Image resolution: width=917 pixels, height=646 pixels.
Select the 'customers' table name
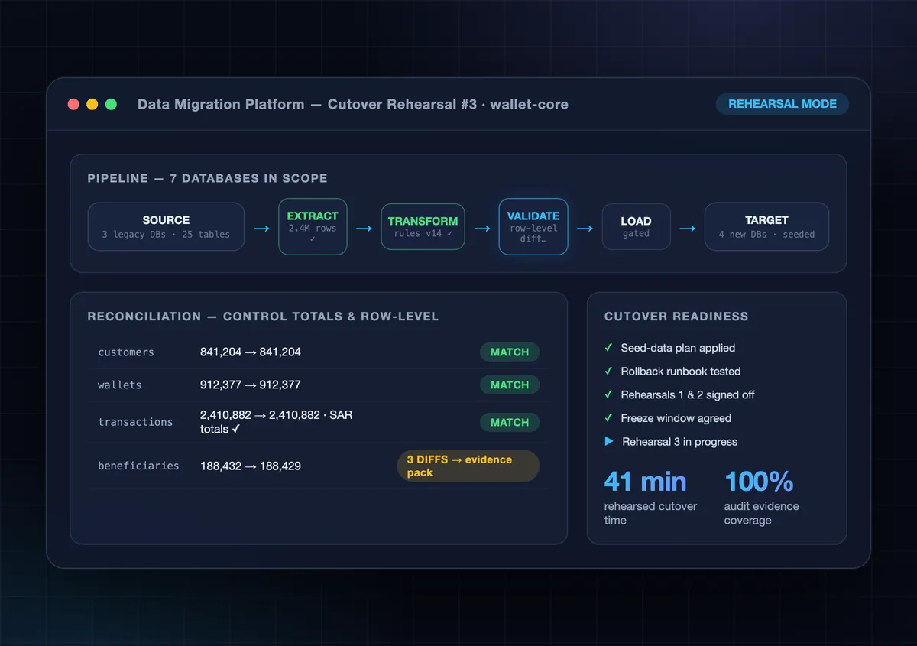pyautogui.click(x=126, y=352)
